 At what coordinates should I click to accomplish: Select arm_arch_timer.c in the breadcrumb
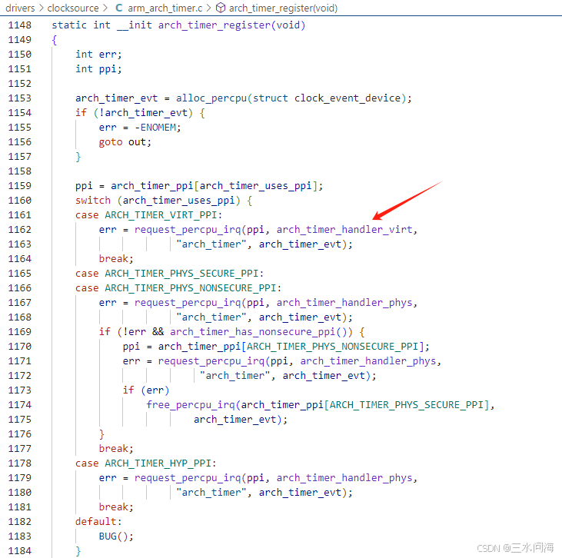pyautogui.click(x=165, y=8)
